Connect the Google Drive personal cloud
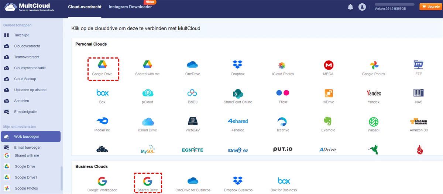This screenshot has width=443, height=194. (102, 68)
